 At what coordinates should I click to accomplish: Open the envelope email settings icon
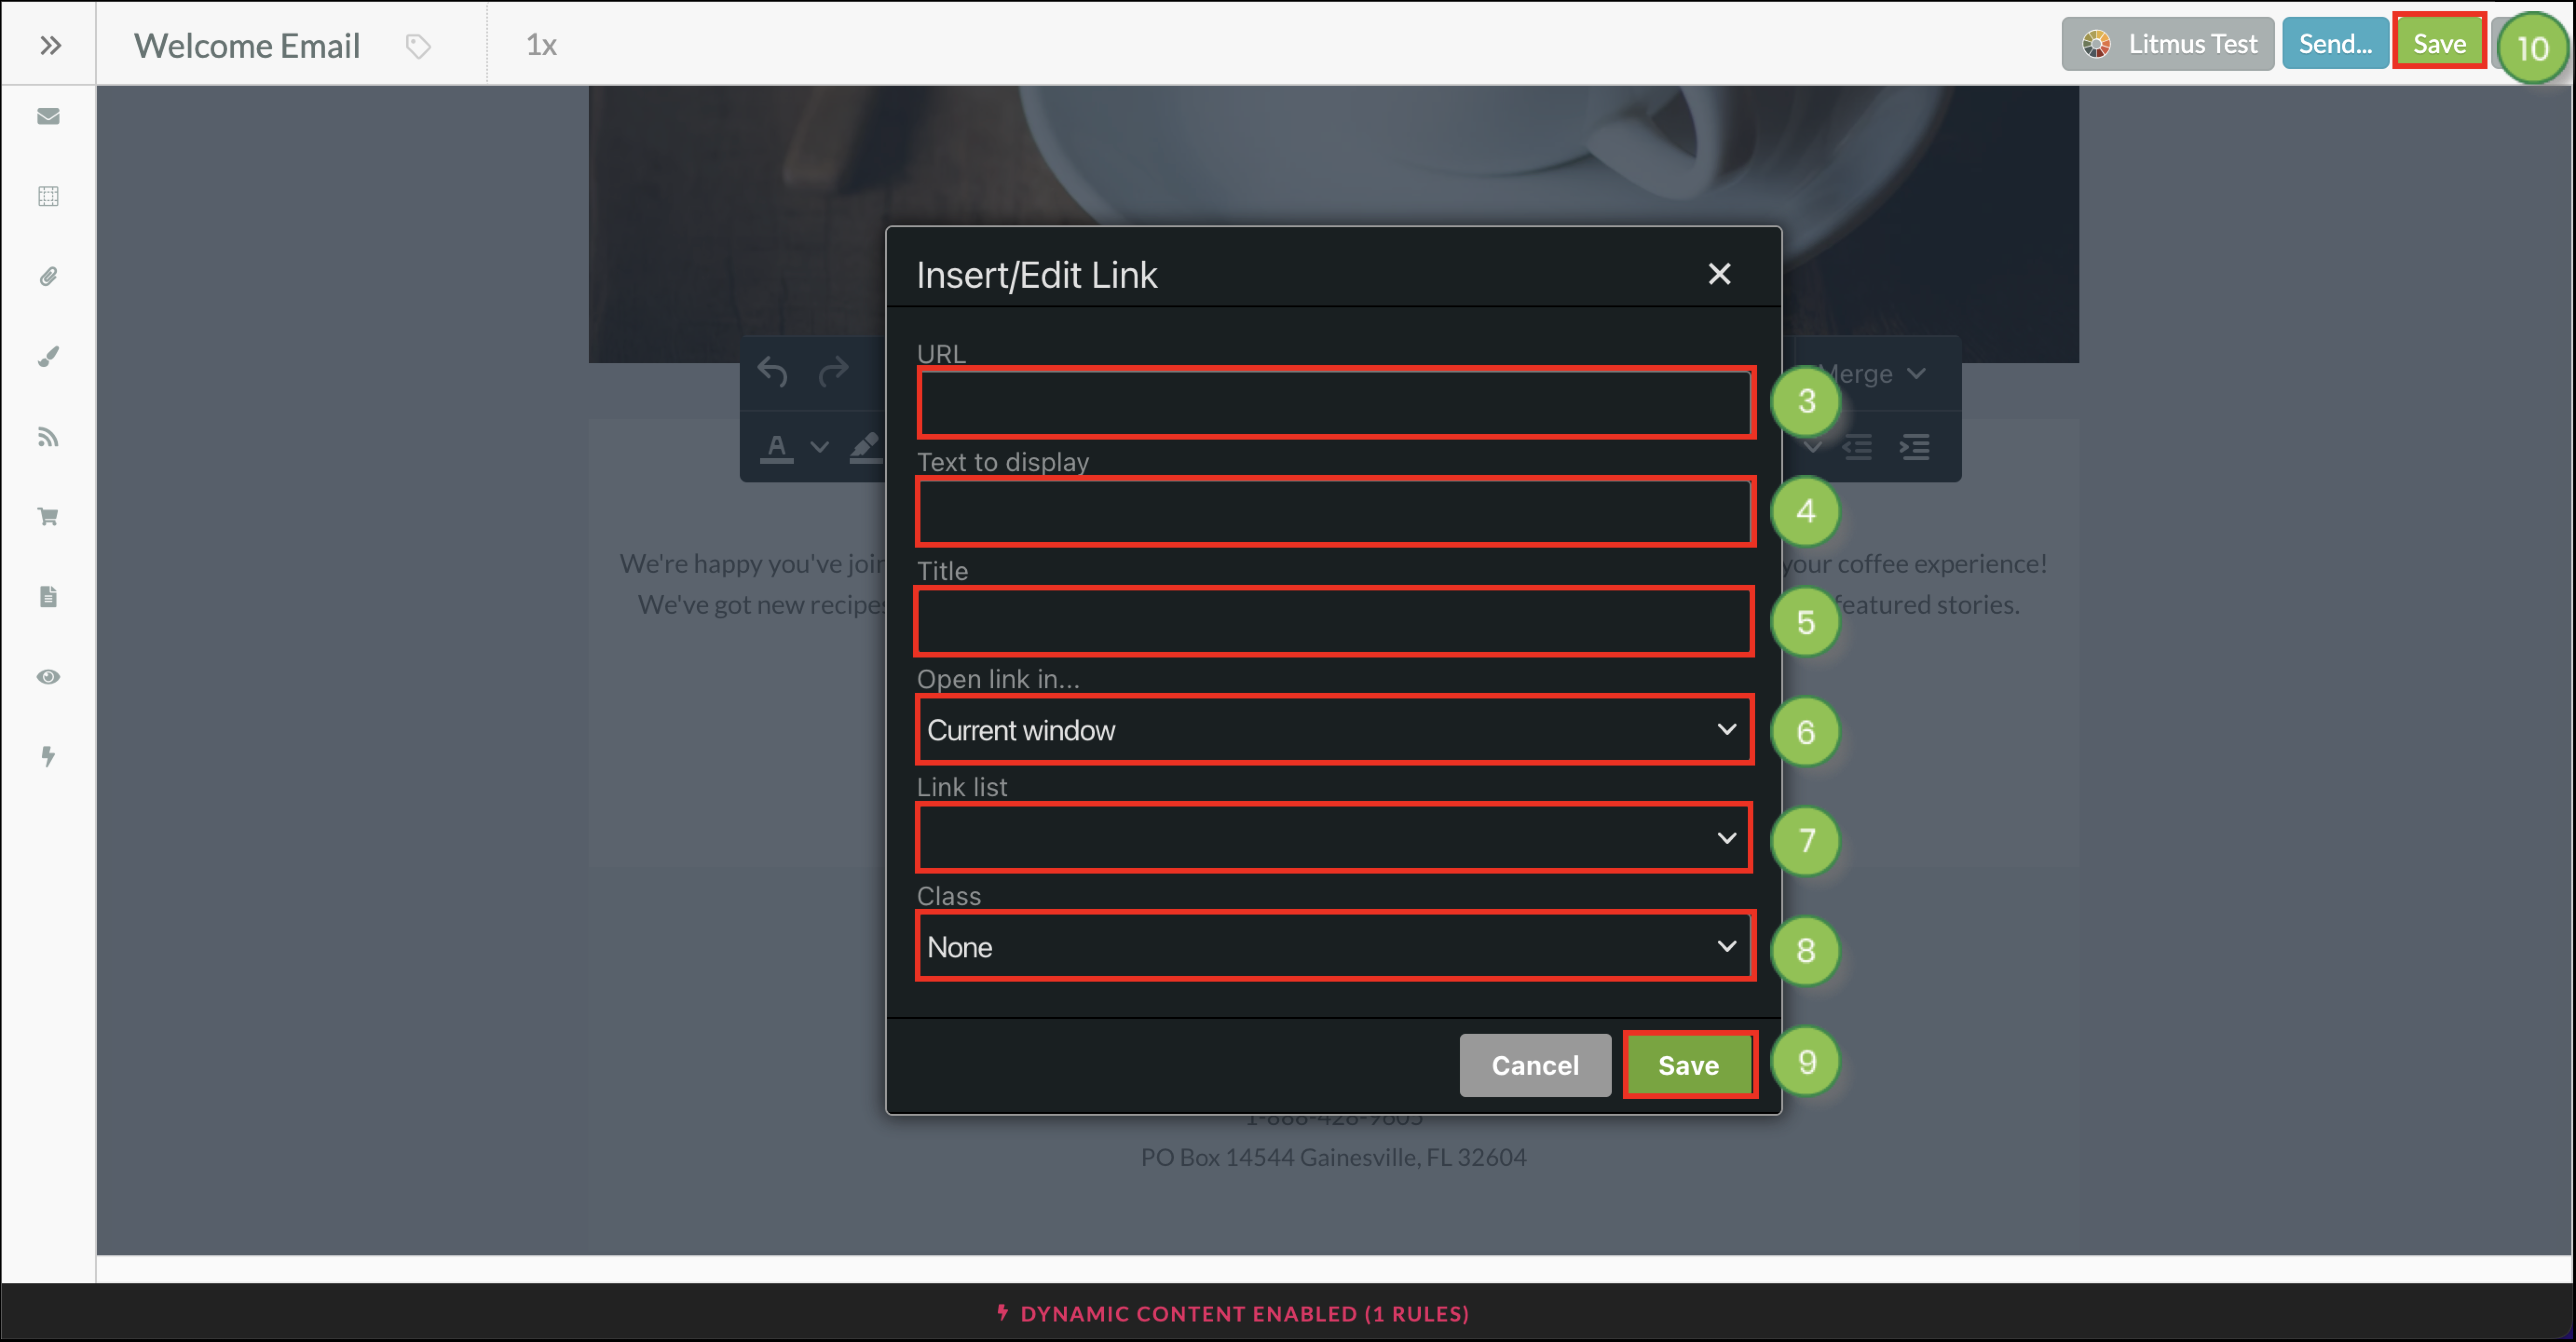click(48, 116)
